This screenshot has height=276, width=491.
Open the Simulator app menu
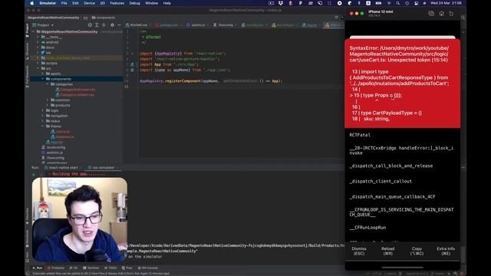click(48, 3)
